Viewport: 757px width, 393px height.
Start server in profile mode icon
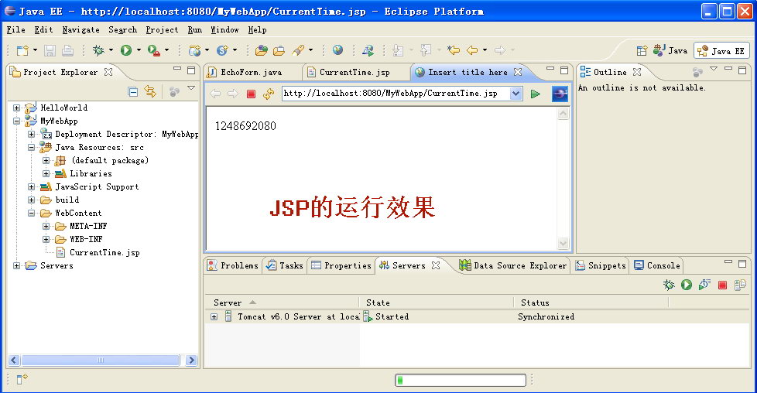(704, 285)
